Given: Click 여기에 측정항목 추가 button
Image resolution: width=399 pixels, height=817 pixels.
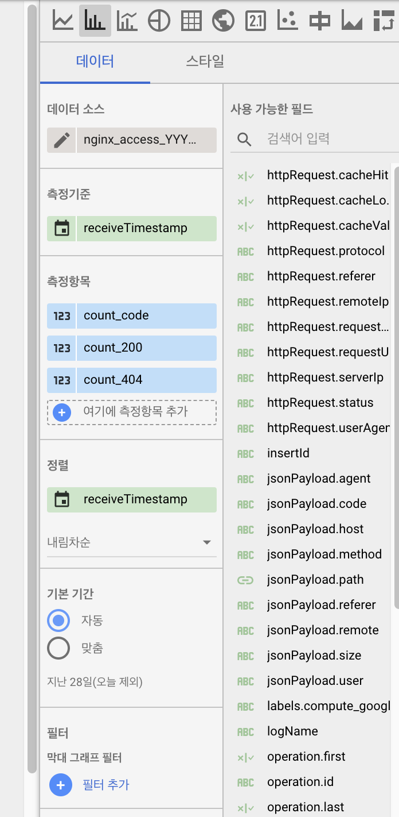Looking at the screenshot, I should [x=132, y=412].
